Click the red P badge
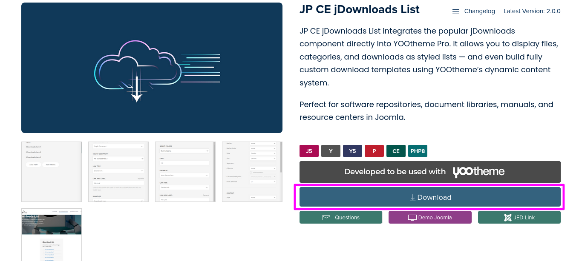582x261 pixels. point(374,151)
